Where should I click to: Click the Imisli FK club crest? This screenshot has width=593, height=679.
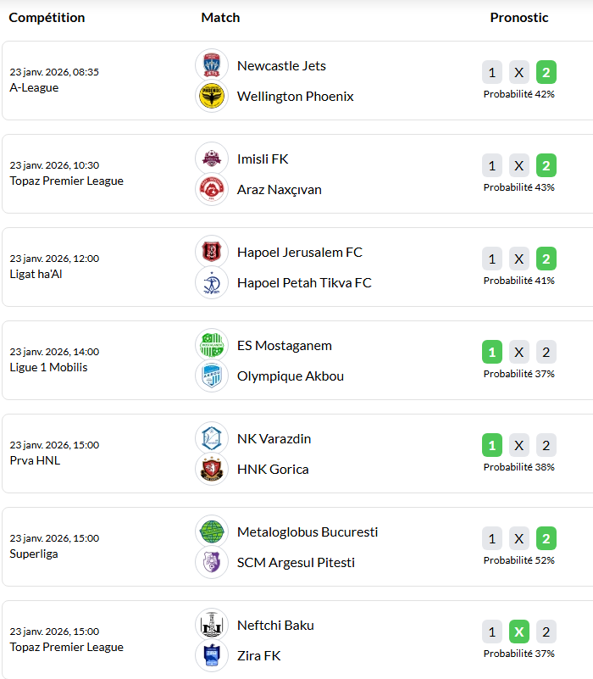[x=212, y=159]
